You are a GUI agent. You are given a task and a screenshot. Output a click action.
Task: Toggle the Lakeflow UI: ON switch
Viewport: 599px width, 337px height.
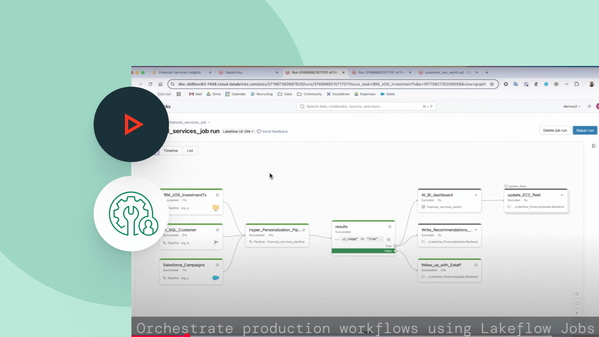pos(238,132)
